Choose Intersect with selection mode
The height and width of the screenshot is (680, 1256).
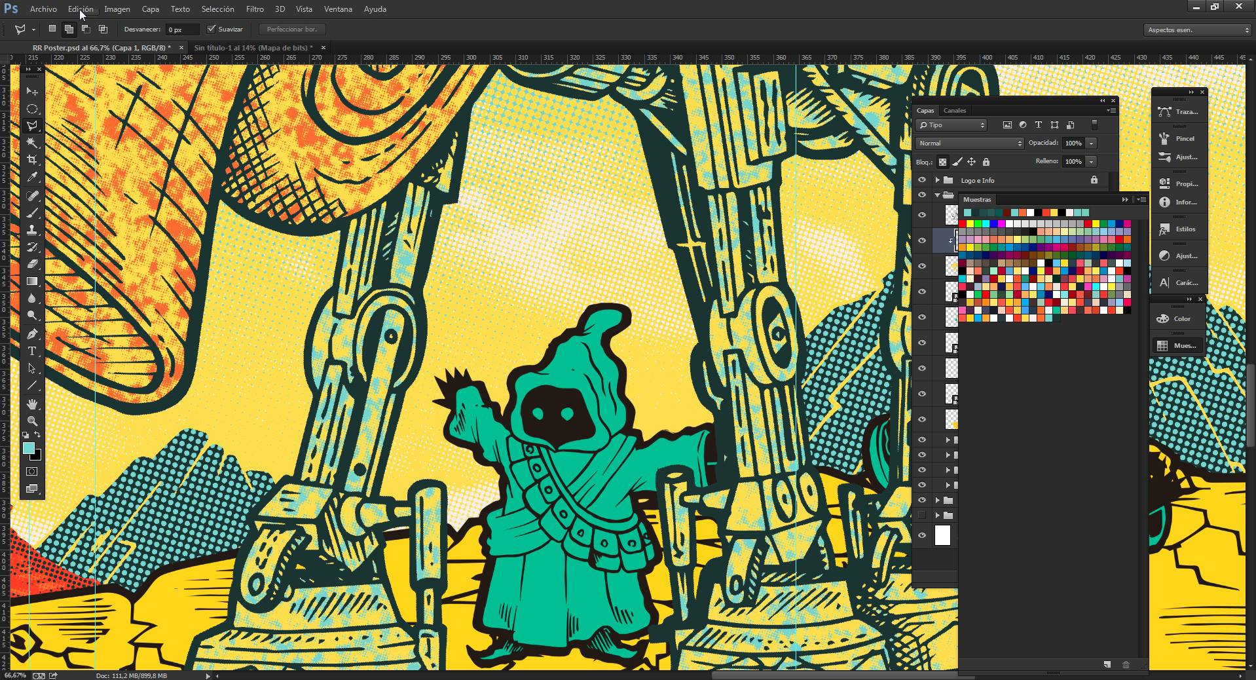click(103, 29)
